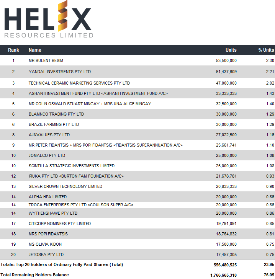Click rank number 17
The width and height of the screenshot is (275, 279).
point(13,224)
